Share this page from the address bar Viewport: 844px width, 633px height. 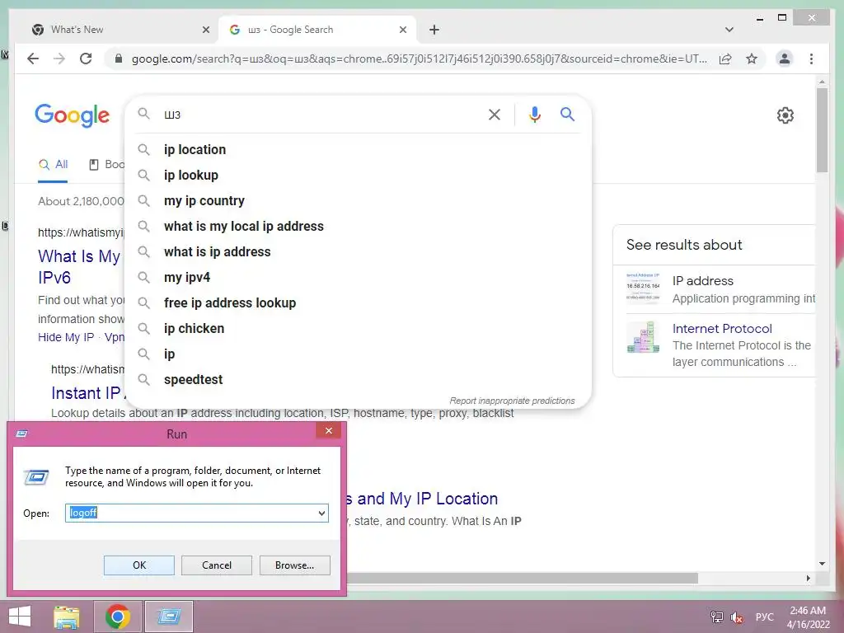tap(725, 59)
